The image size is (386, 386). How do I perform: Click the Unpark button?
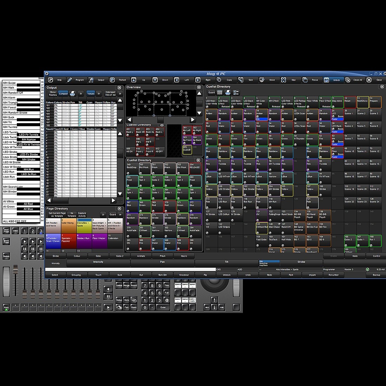[x=312, y=275]
